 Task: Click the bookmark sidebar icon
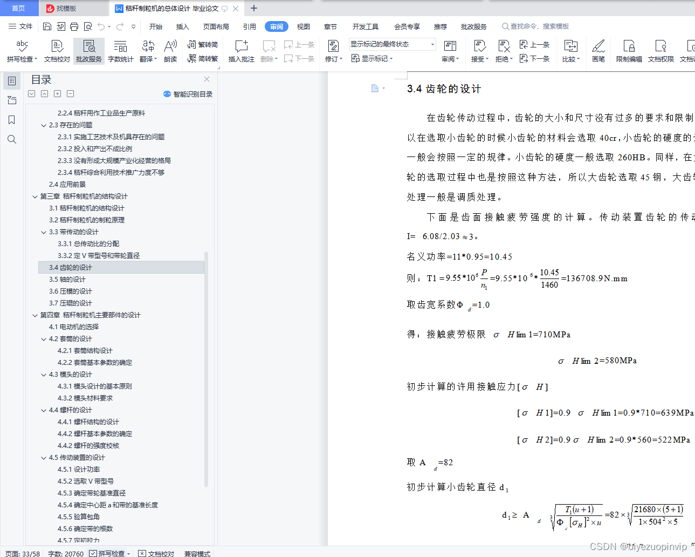click(12, 120)
